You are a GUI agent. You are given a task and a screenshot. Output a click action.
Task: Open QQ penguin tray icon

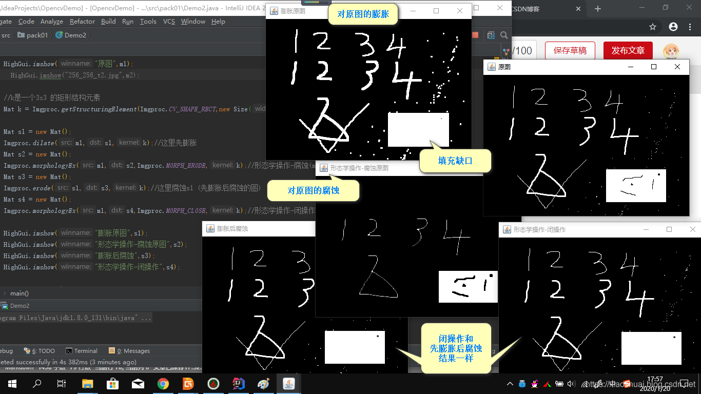tap(535, 384)
